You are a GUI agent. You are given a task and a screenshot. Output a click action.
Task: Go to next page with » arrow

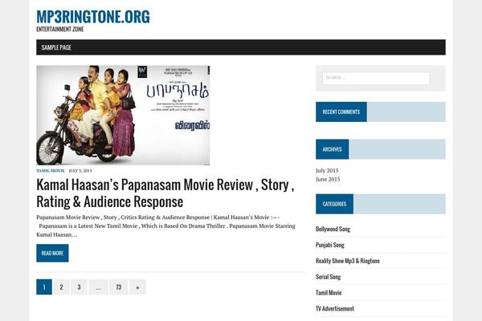point(137,287)
